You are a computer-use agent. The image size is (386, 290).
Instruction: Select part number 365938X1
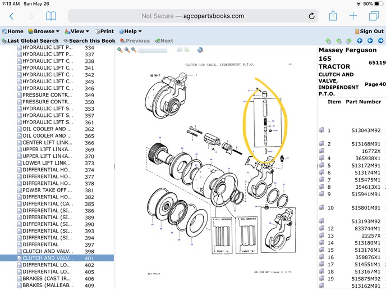pyautogui.click(x=368, y=158)
